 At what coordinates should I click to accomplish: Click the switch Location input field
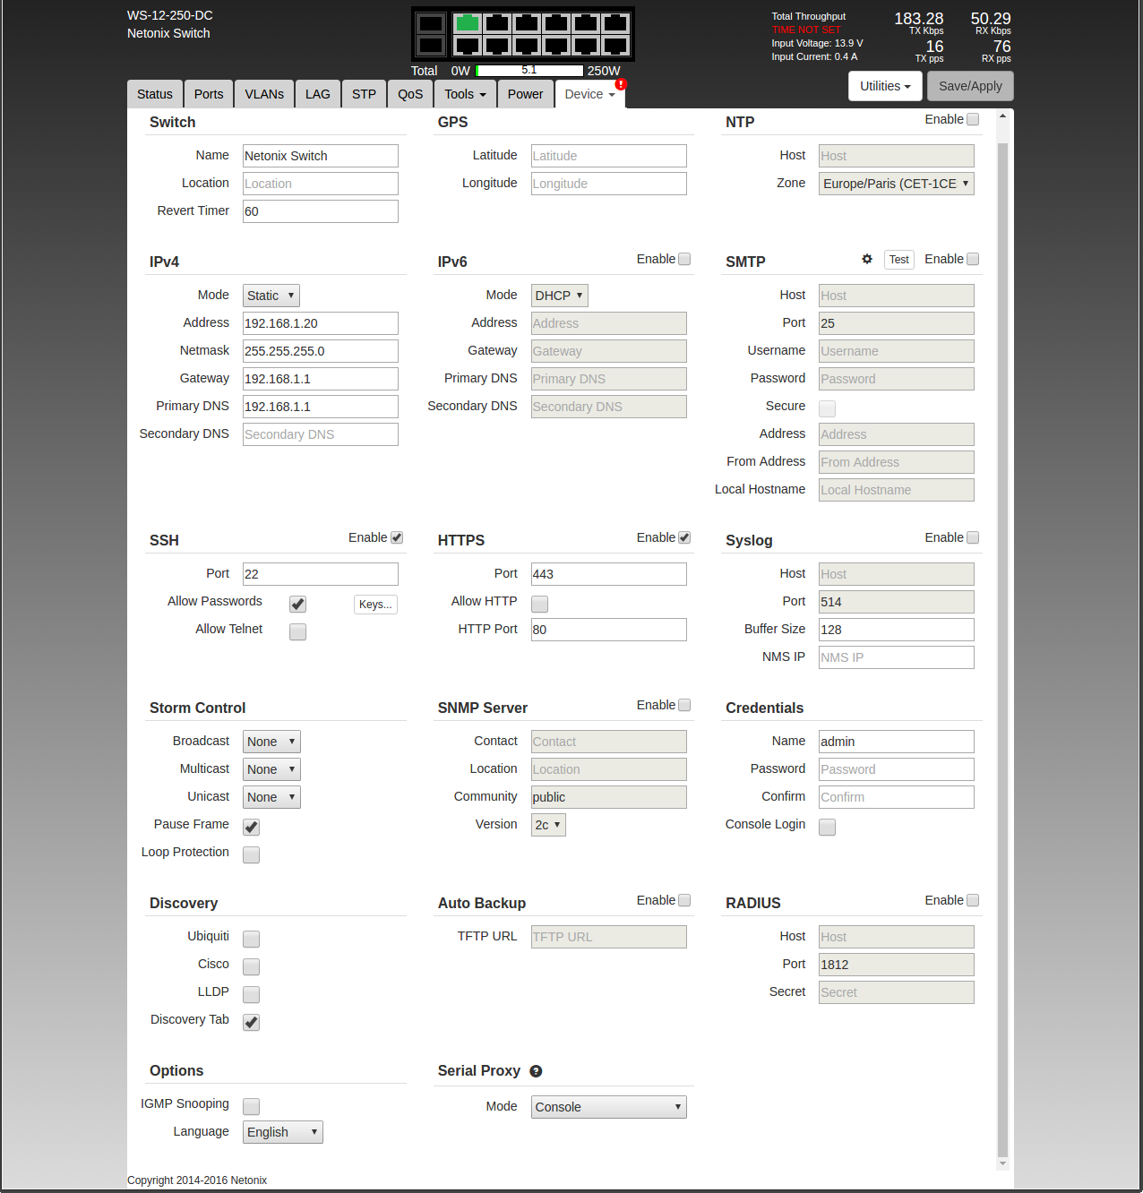320,184
